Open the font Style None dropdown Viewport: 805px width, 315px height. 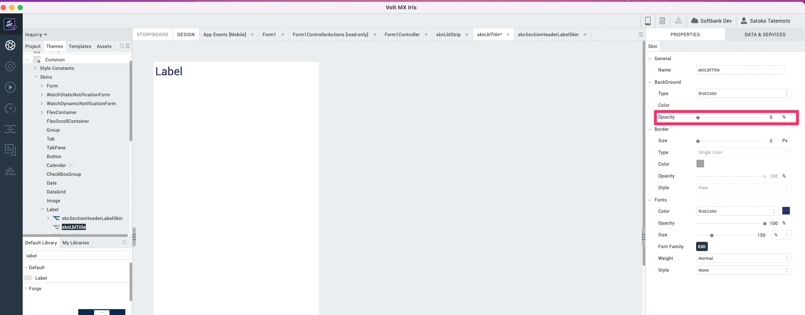point(744,270)
